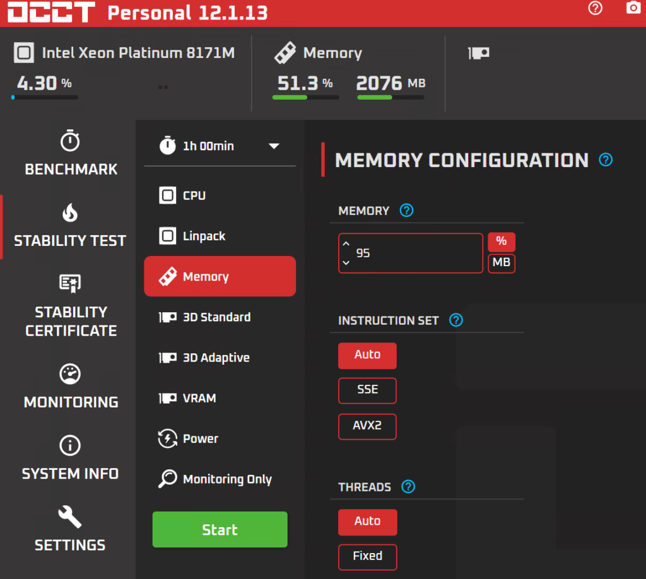Open the Settings section
646x579 pixels.
click(x=70, y=529)
